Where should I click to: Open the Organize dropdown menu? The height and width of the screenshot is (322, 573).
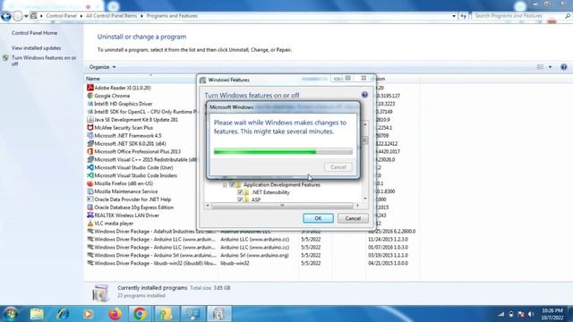pyautogui.click(x=102, y=67)
